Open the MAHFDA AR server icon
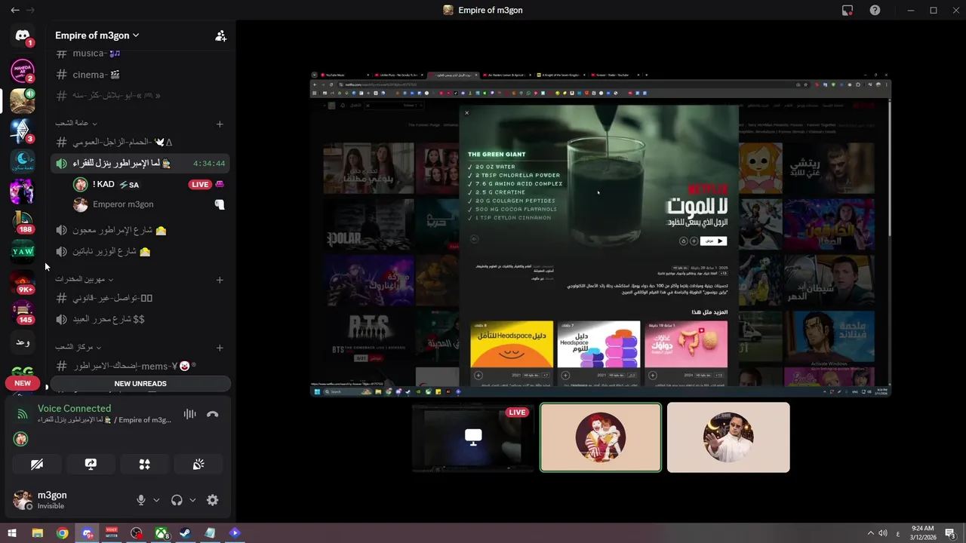 click(x=23, y=70)
